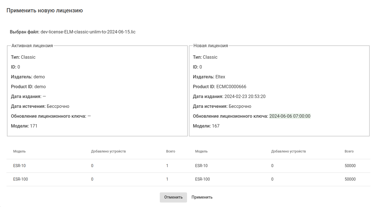Select ESR-100 in the active license table

click(x=20, y=179)
